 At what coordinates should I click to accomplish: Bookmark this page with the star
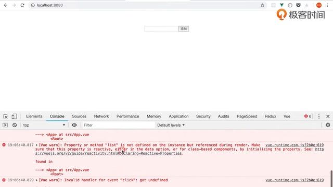click(x=262, y=5)
